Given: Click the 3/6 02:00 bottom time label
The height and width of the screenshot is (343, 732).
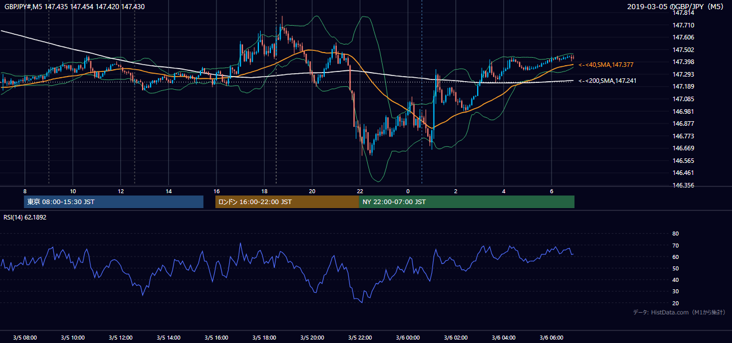Looking at the screenshot, I should (x=456, y=337).
